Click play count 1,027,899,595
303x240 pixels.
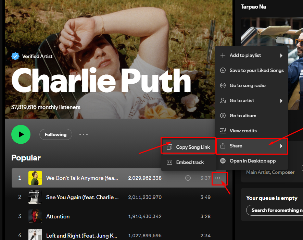(145, 236)
